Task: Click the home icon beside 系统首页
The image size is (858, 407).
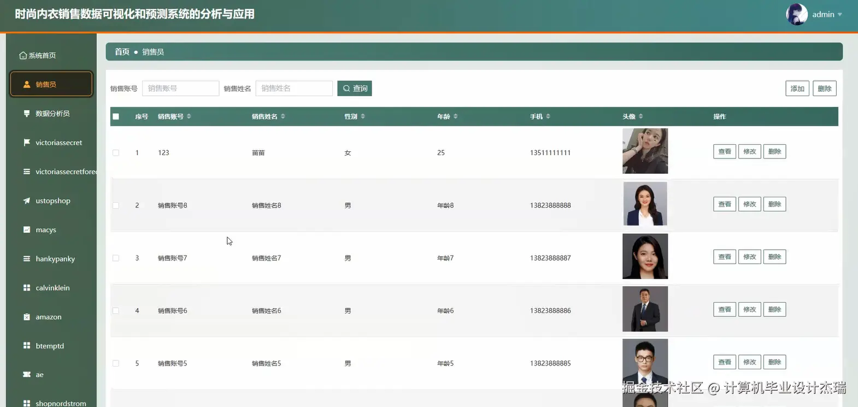Action: tap(23, 55)
